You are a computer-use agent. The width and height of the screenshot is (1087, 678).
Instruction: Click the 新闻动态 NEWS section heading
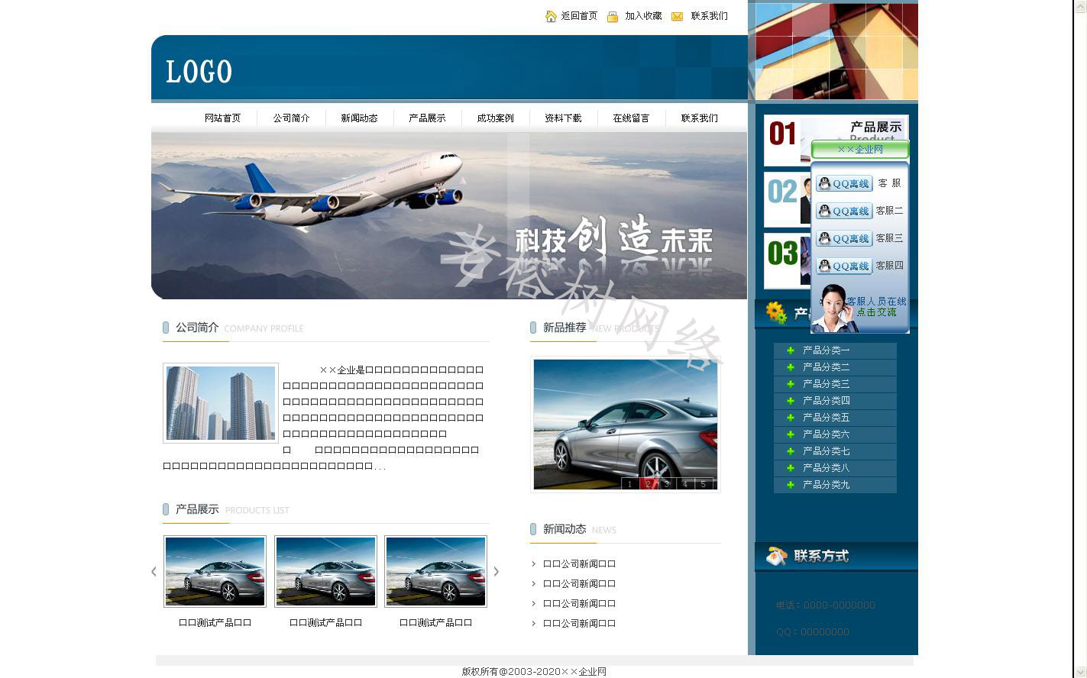click(x=580, y=529)
